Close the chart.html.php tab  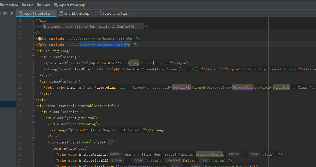click(x=92, y=13)
